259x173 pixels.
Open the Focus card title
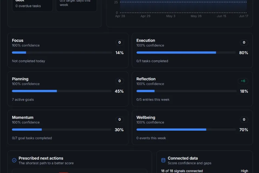pos(18,40)
